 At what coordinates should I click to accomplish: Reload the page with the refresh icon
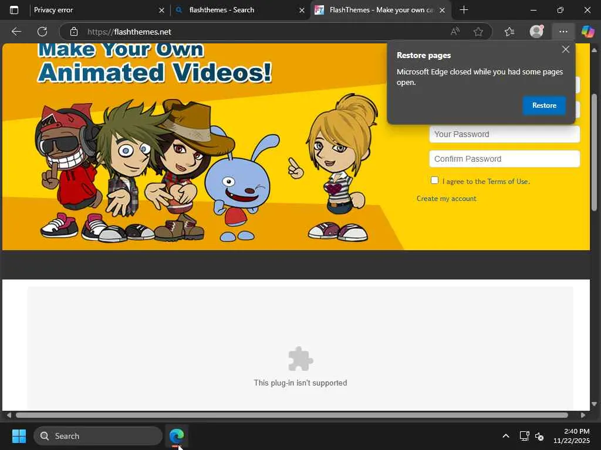coord(42,32)
